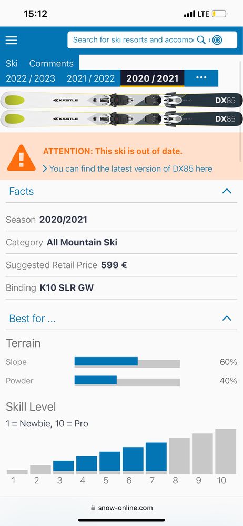Switch to the Comments tab
The width and height of the screenshot is (243, 526).
click(51, 63)
